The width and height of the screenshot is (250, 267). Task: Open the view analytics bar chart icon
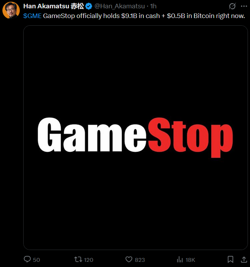[x=180, y=259]
